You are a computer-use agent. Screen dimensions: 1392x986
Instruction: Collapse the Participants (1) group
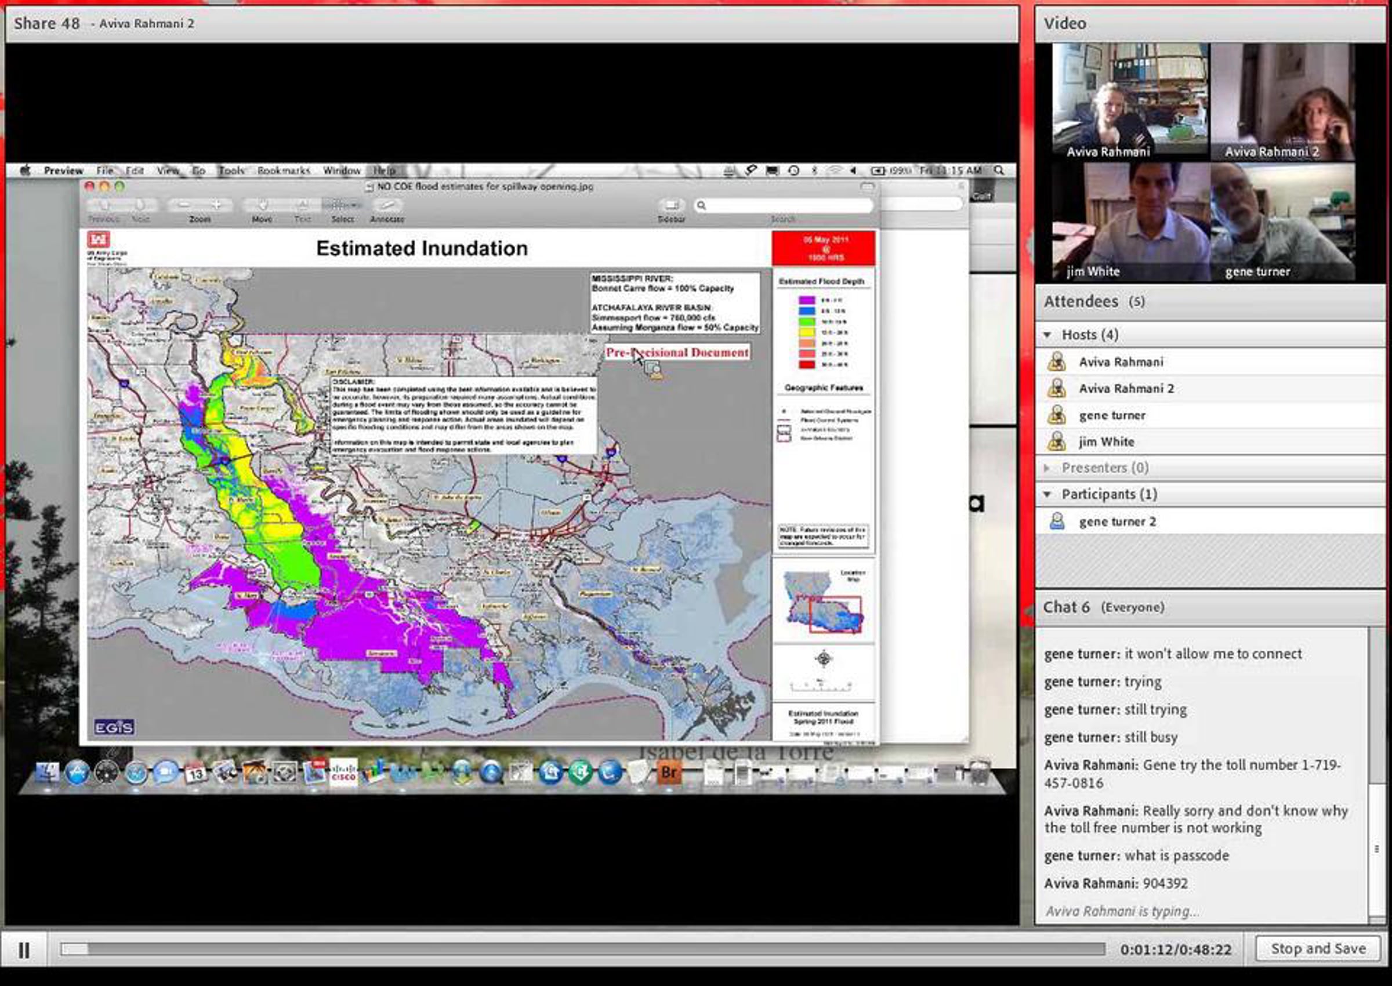[1047, 494]
